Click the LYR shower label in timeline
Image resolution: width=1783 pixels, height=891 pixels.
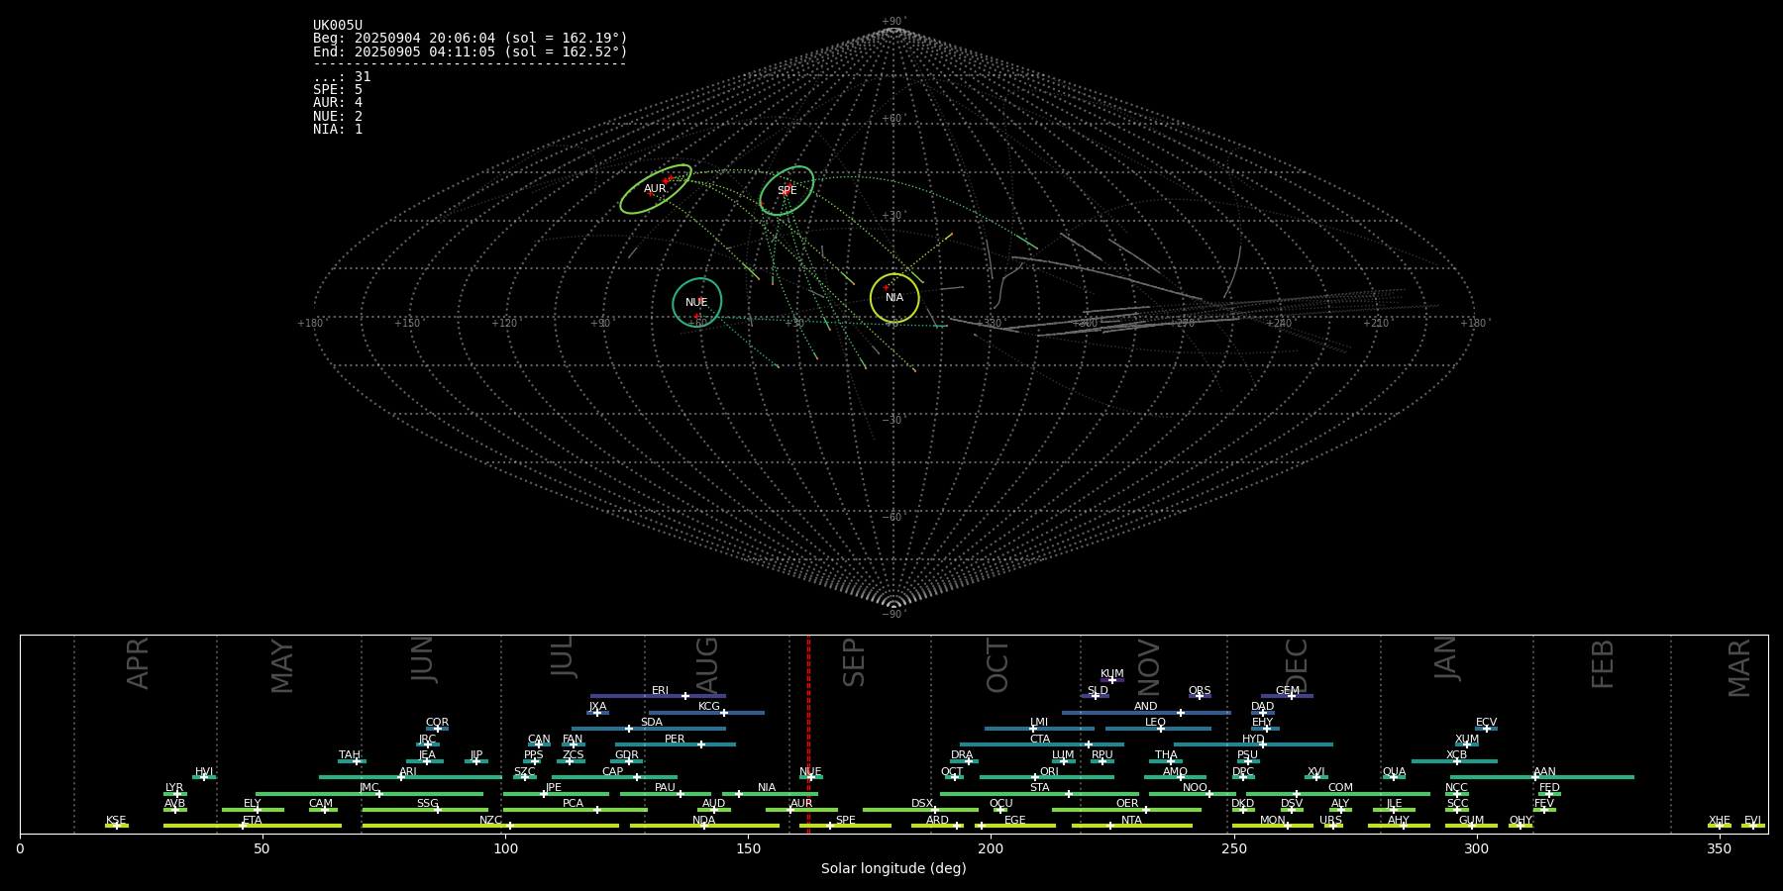(174, 788)
